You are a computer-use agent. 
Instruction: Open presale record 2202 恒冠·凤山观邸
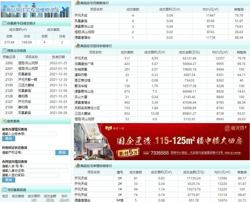[28, 63]
